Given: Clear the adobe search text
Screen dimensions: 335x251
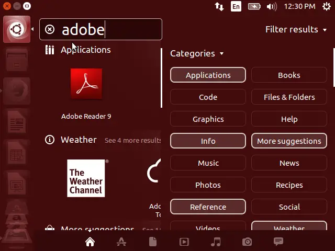Looking at the screenshot, I should click(x=50, y=29).
